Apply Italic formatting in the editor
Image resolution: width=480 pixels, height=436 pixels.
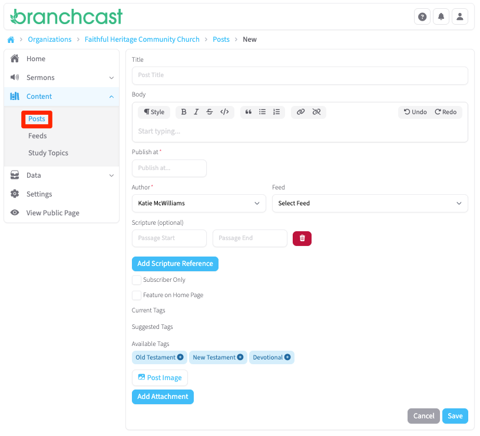pyautogui.click(x=197, y=112)
